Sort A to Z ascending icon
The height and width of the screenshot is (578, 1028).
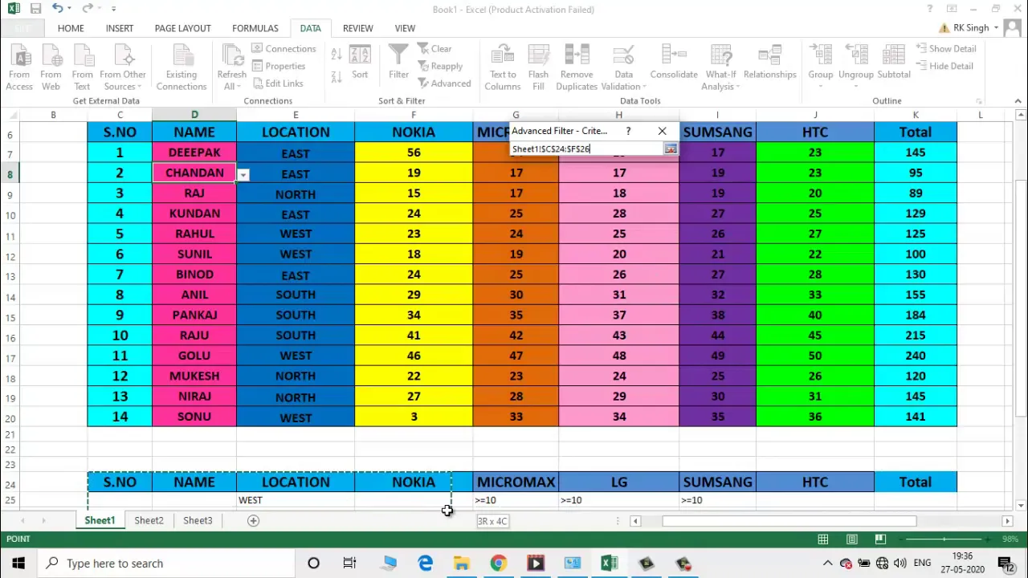[336, 55]
